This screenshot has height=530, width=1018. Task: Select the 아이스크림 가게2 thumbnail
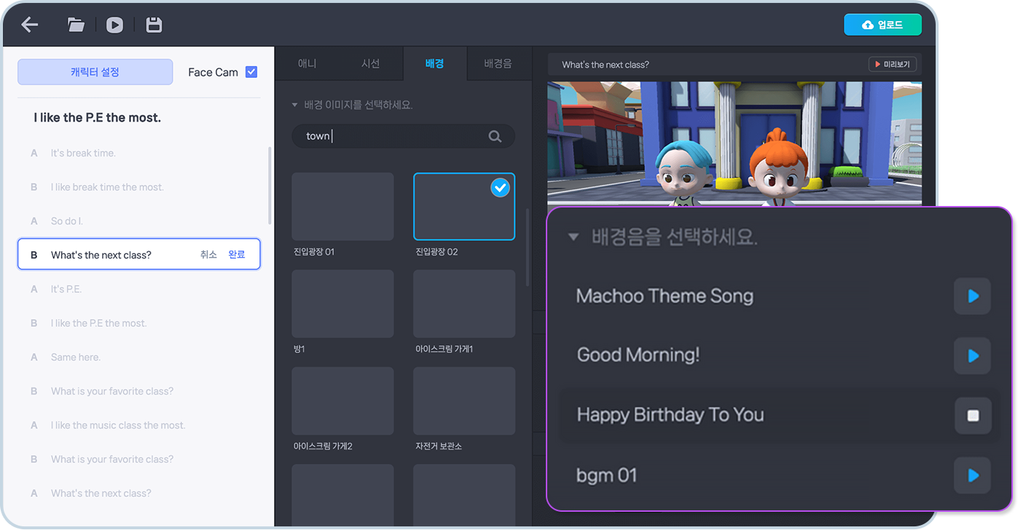click(x=342, y=401)
